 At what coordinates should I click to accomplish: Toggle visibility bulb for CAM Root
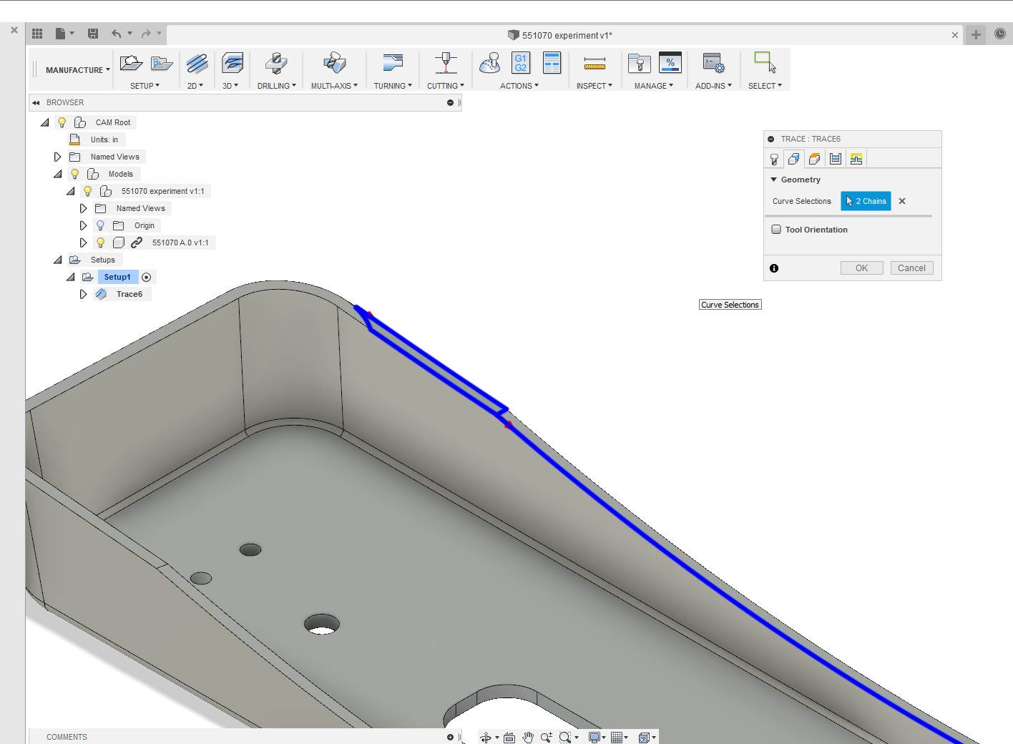pyautogui.click(x=62, y=122)
